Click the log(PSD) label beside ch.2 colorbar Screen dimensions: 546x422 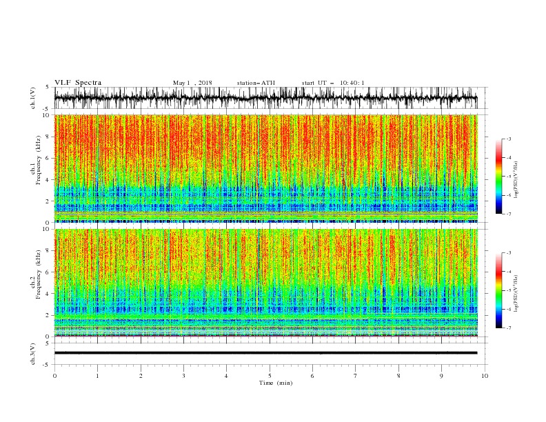point(516,294)
